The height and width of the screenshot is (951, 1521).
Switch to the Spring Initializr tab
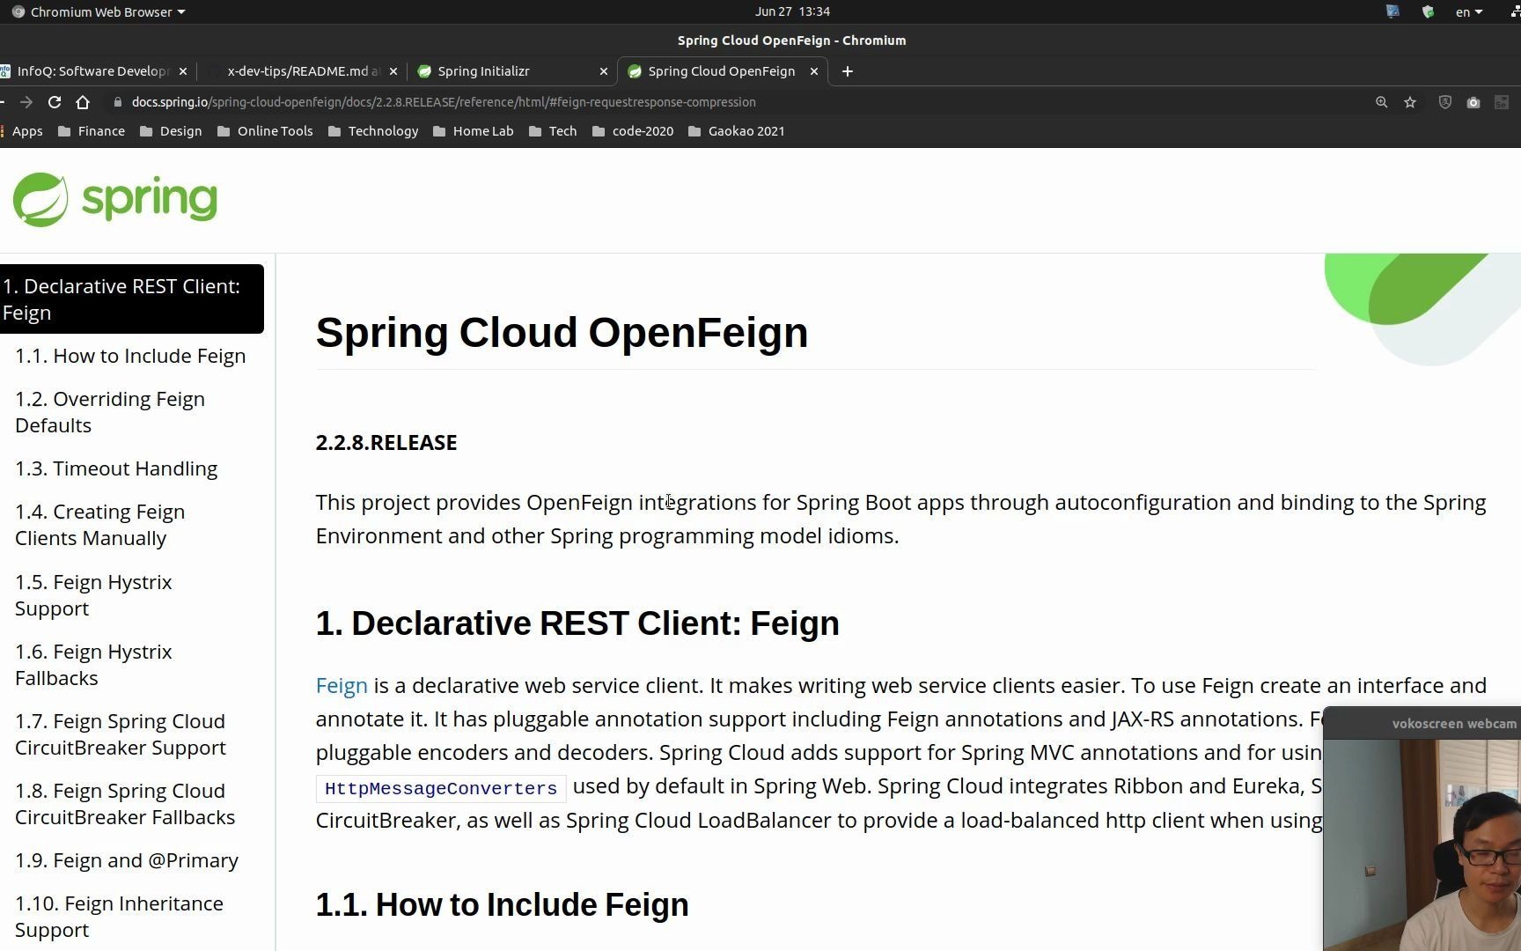(x=485, y=71)
